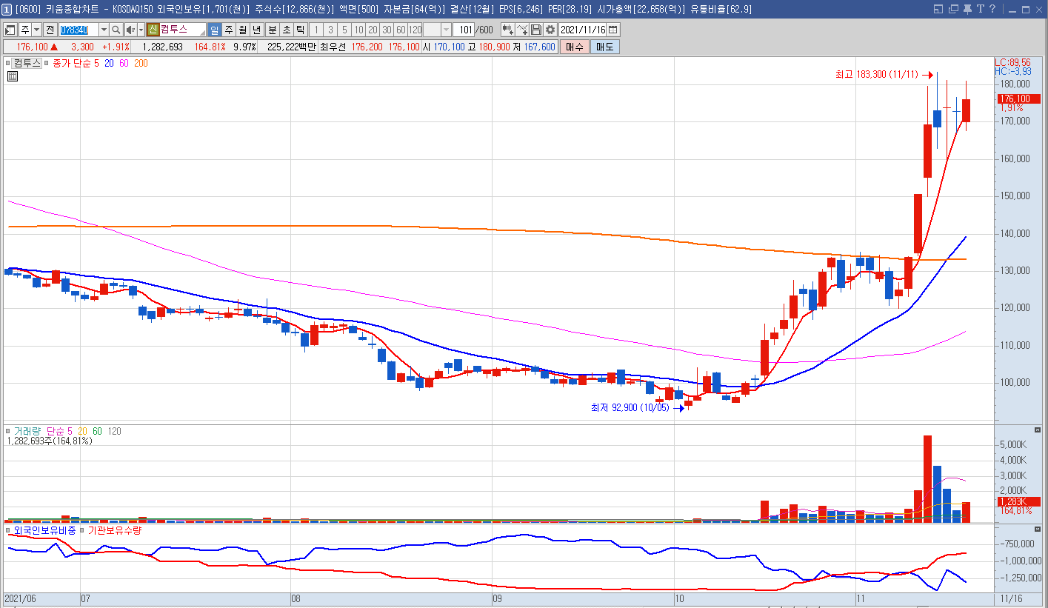Save chart with the floppy disk icon
Viewport: 1048px width, 608px height.
coord(536,30)
